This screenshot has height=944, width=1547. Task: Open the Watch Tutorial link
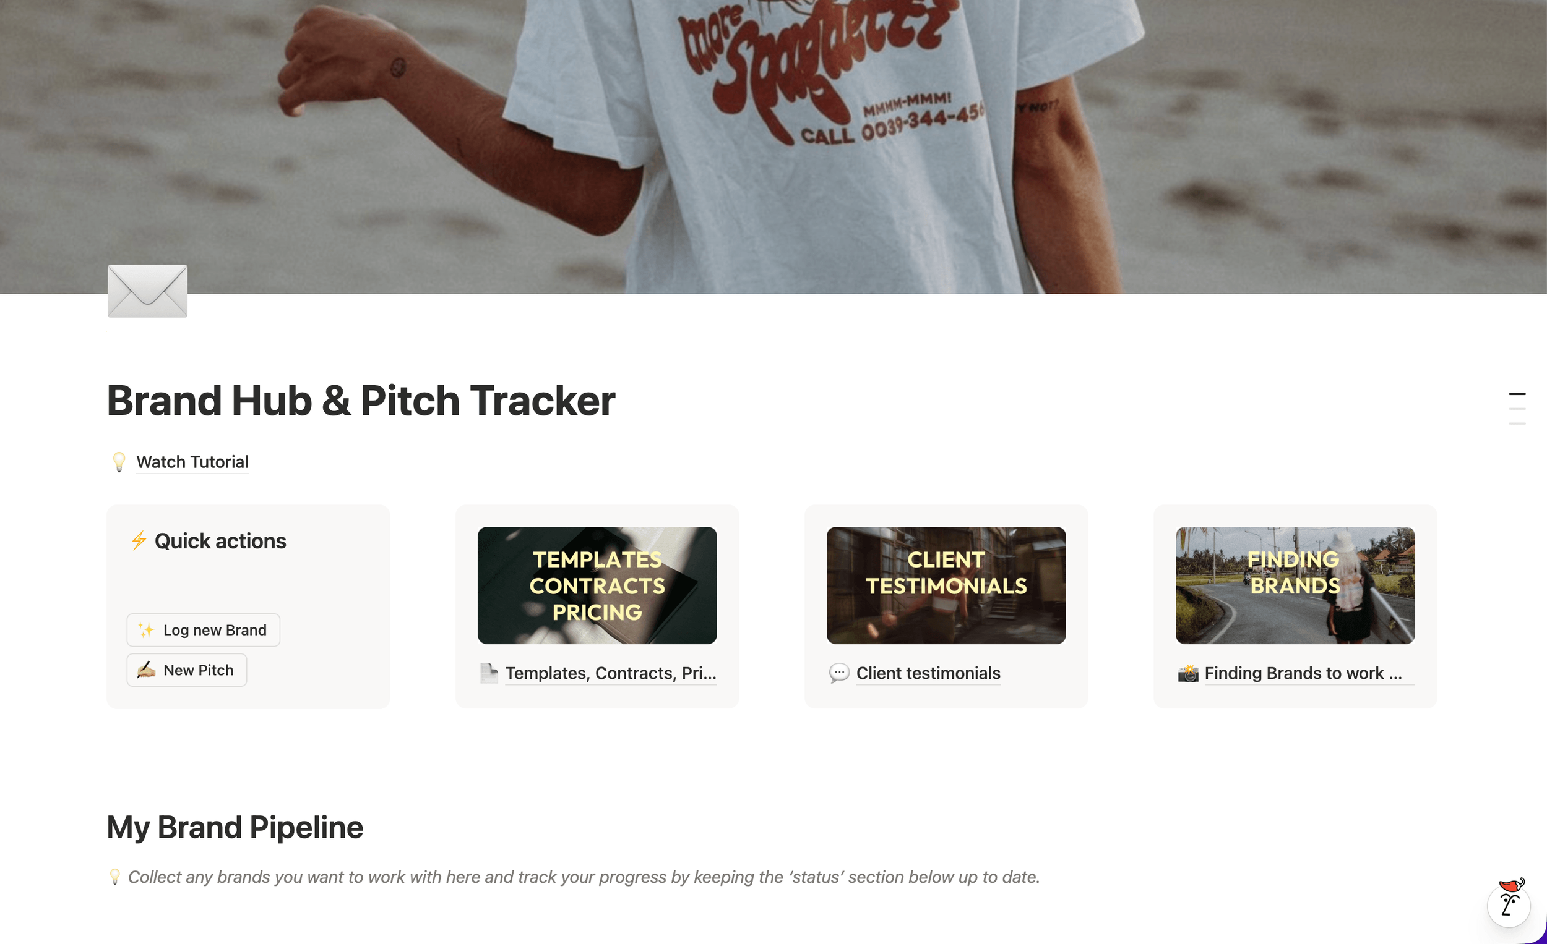click(192, 462)
